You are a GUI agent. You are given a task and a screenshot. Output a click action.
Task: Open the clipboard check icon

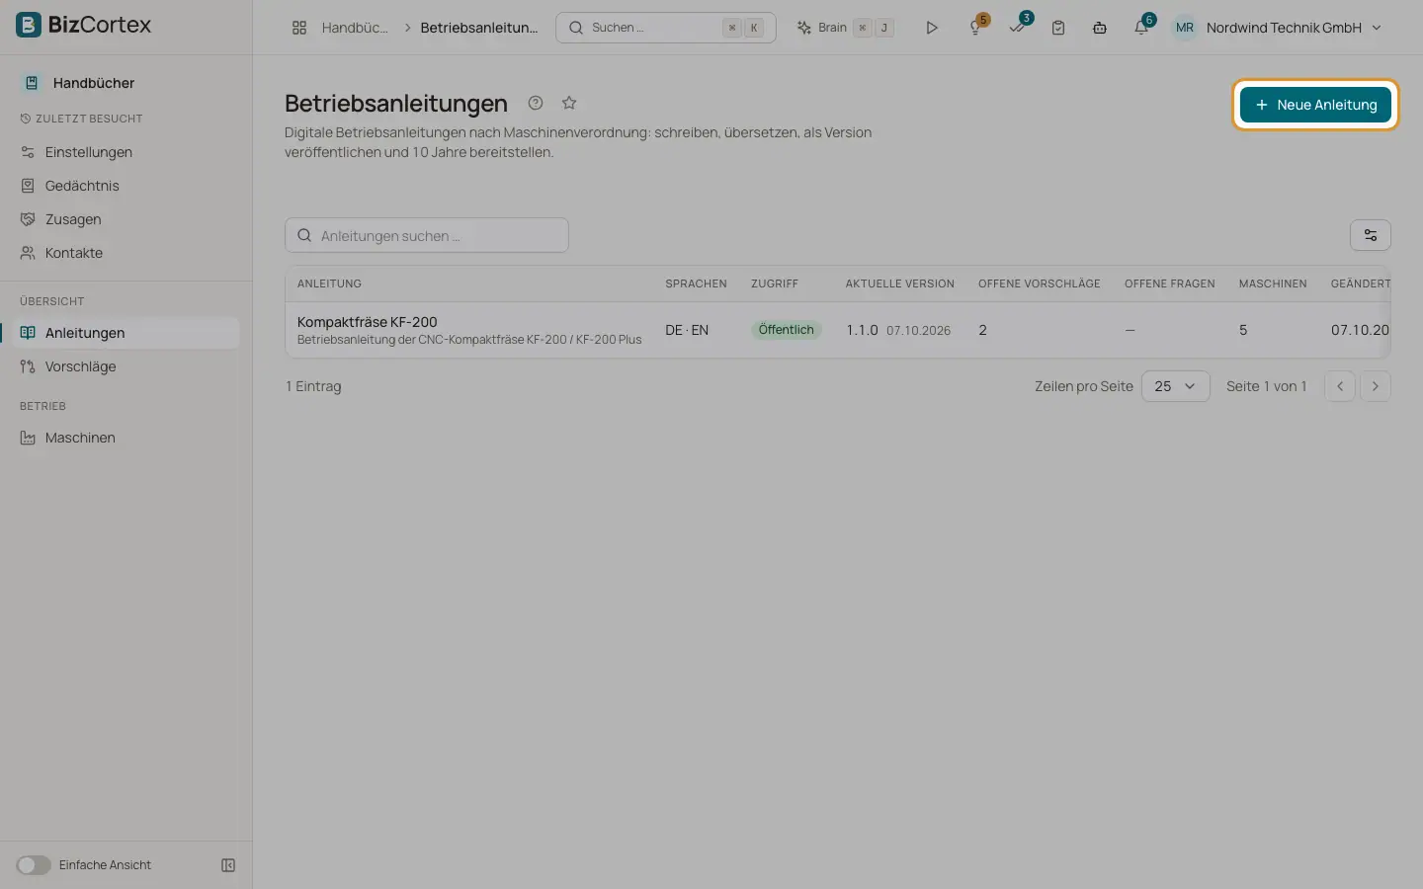[x=1058, y=28]
